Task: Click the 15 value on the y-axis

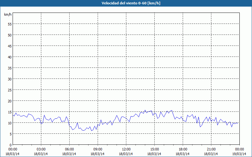Action: 10,112
